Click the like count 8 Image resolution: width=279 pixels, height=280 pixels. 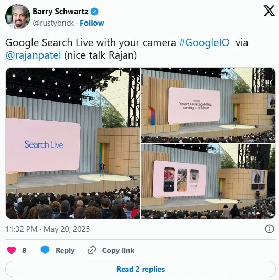coord(24,250)
